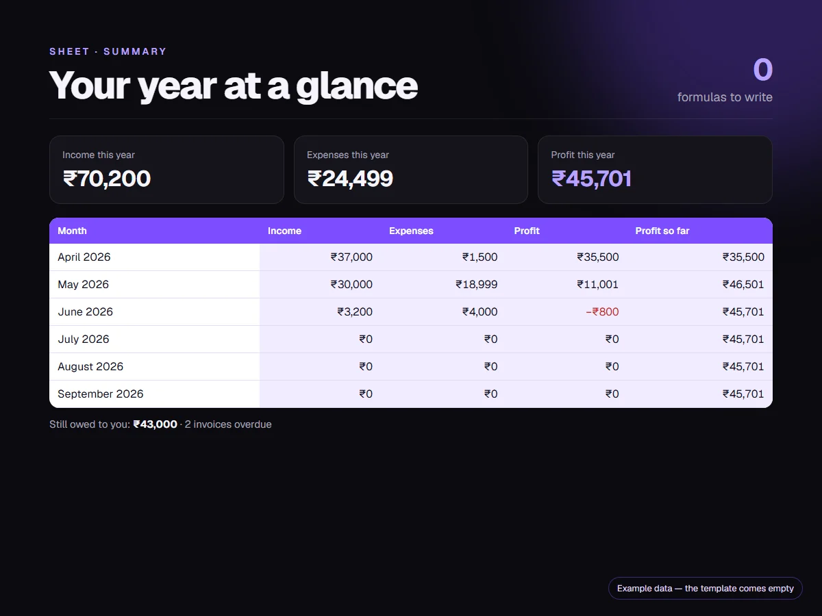Click the '2 invoices overdue' note
This screenshot has width=822, height=616.
click(228, 424)
